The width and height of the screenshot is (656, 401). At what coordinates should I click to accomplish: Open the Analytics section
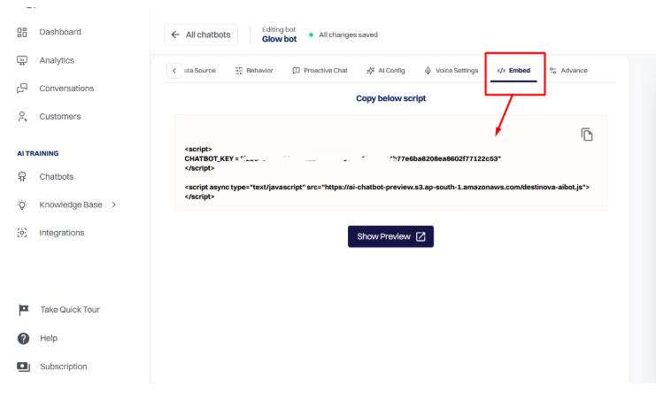[57, 60]
